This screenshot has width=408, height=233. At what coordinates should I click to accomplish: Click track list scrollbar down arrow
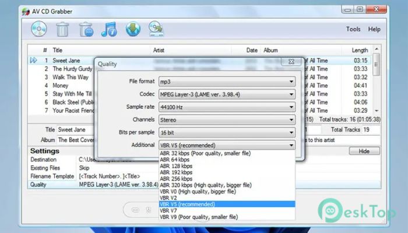(x=377, y=111)
